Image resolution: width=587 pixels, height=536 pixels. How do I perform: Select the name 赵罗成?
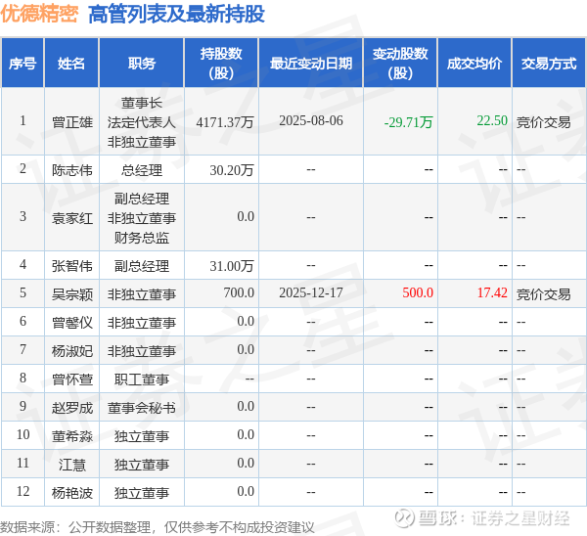[71, 408]
